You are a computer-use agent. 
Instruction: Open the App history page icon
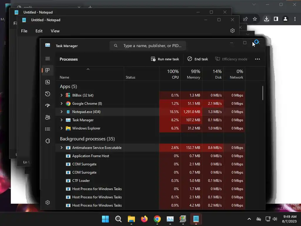[48, 94]
